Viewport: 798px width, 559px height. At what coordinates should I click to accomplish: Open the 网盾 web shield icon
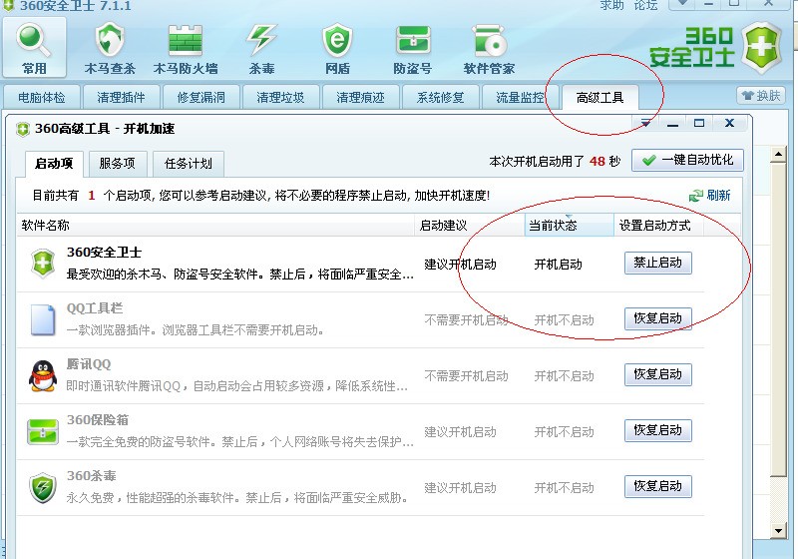tap(337, 48)
